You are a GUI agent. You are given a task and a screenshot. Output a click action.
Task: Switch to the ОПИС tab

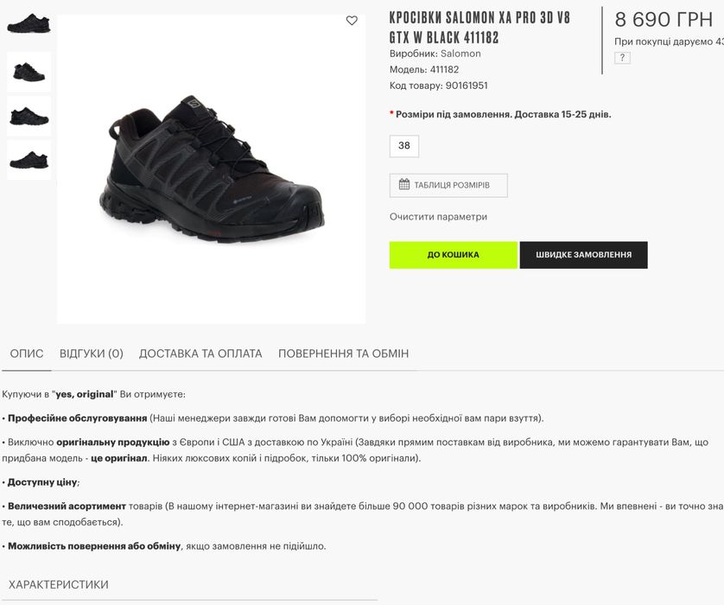tap(27, 353)
